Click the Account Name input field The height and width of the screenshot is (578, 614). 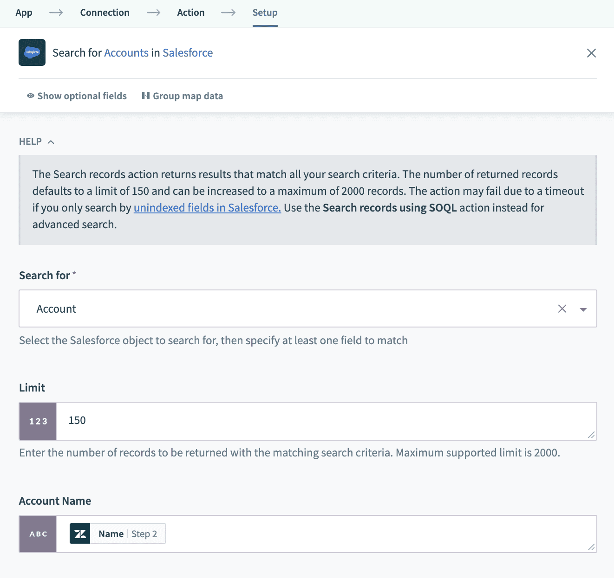[x=372, y=534]
